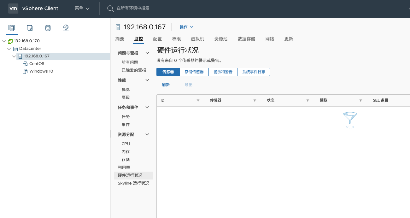This screenshot has width=410, height=218.
Task: Open the 虚拟机 tab
Action: tap(197, 39)
